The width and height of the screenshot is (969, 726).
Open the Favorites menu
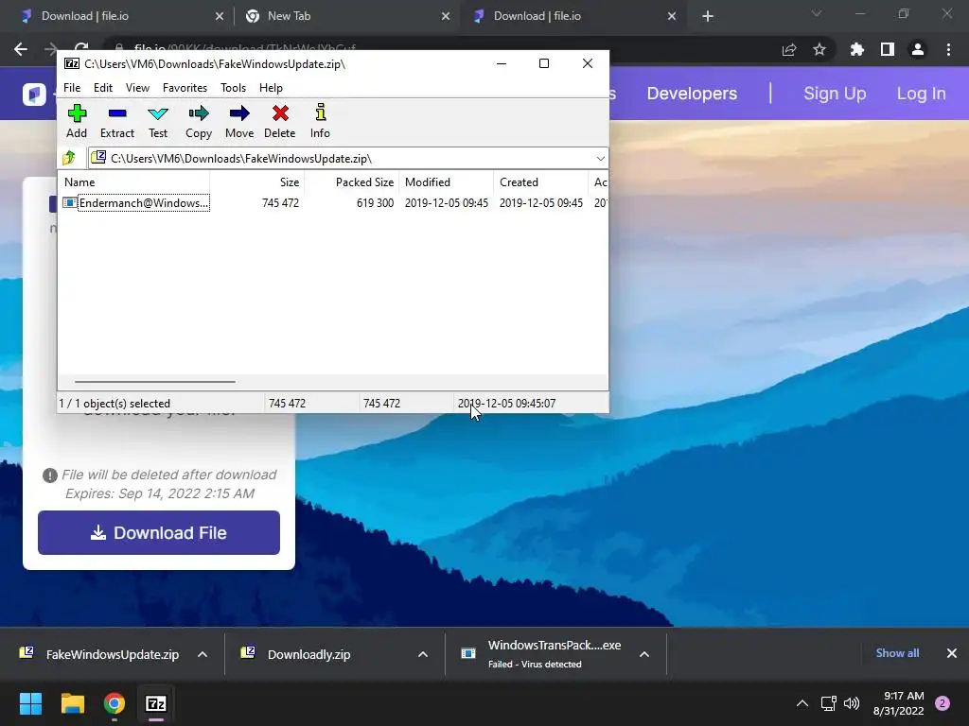point(185,88)
